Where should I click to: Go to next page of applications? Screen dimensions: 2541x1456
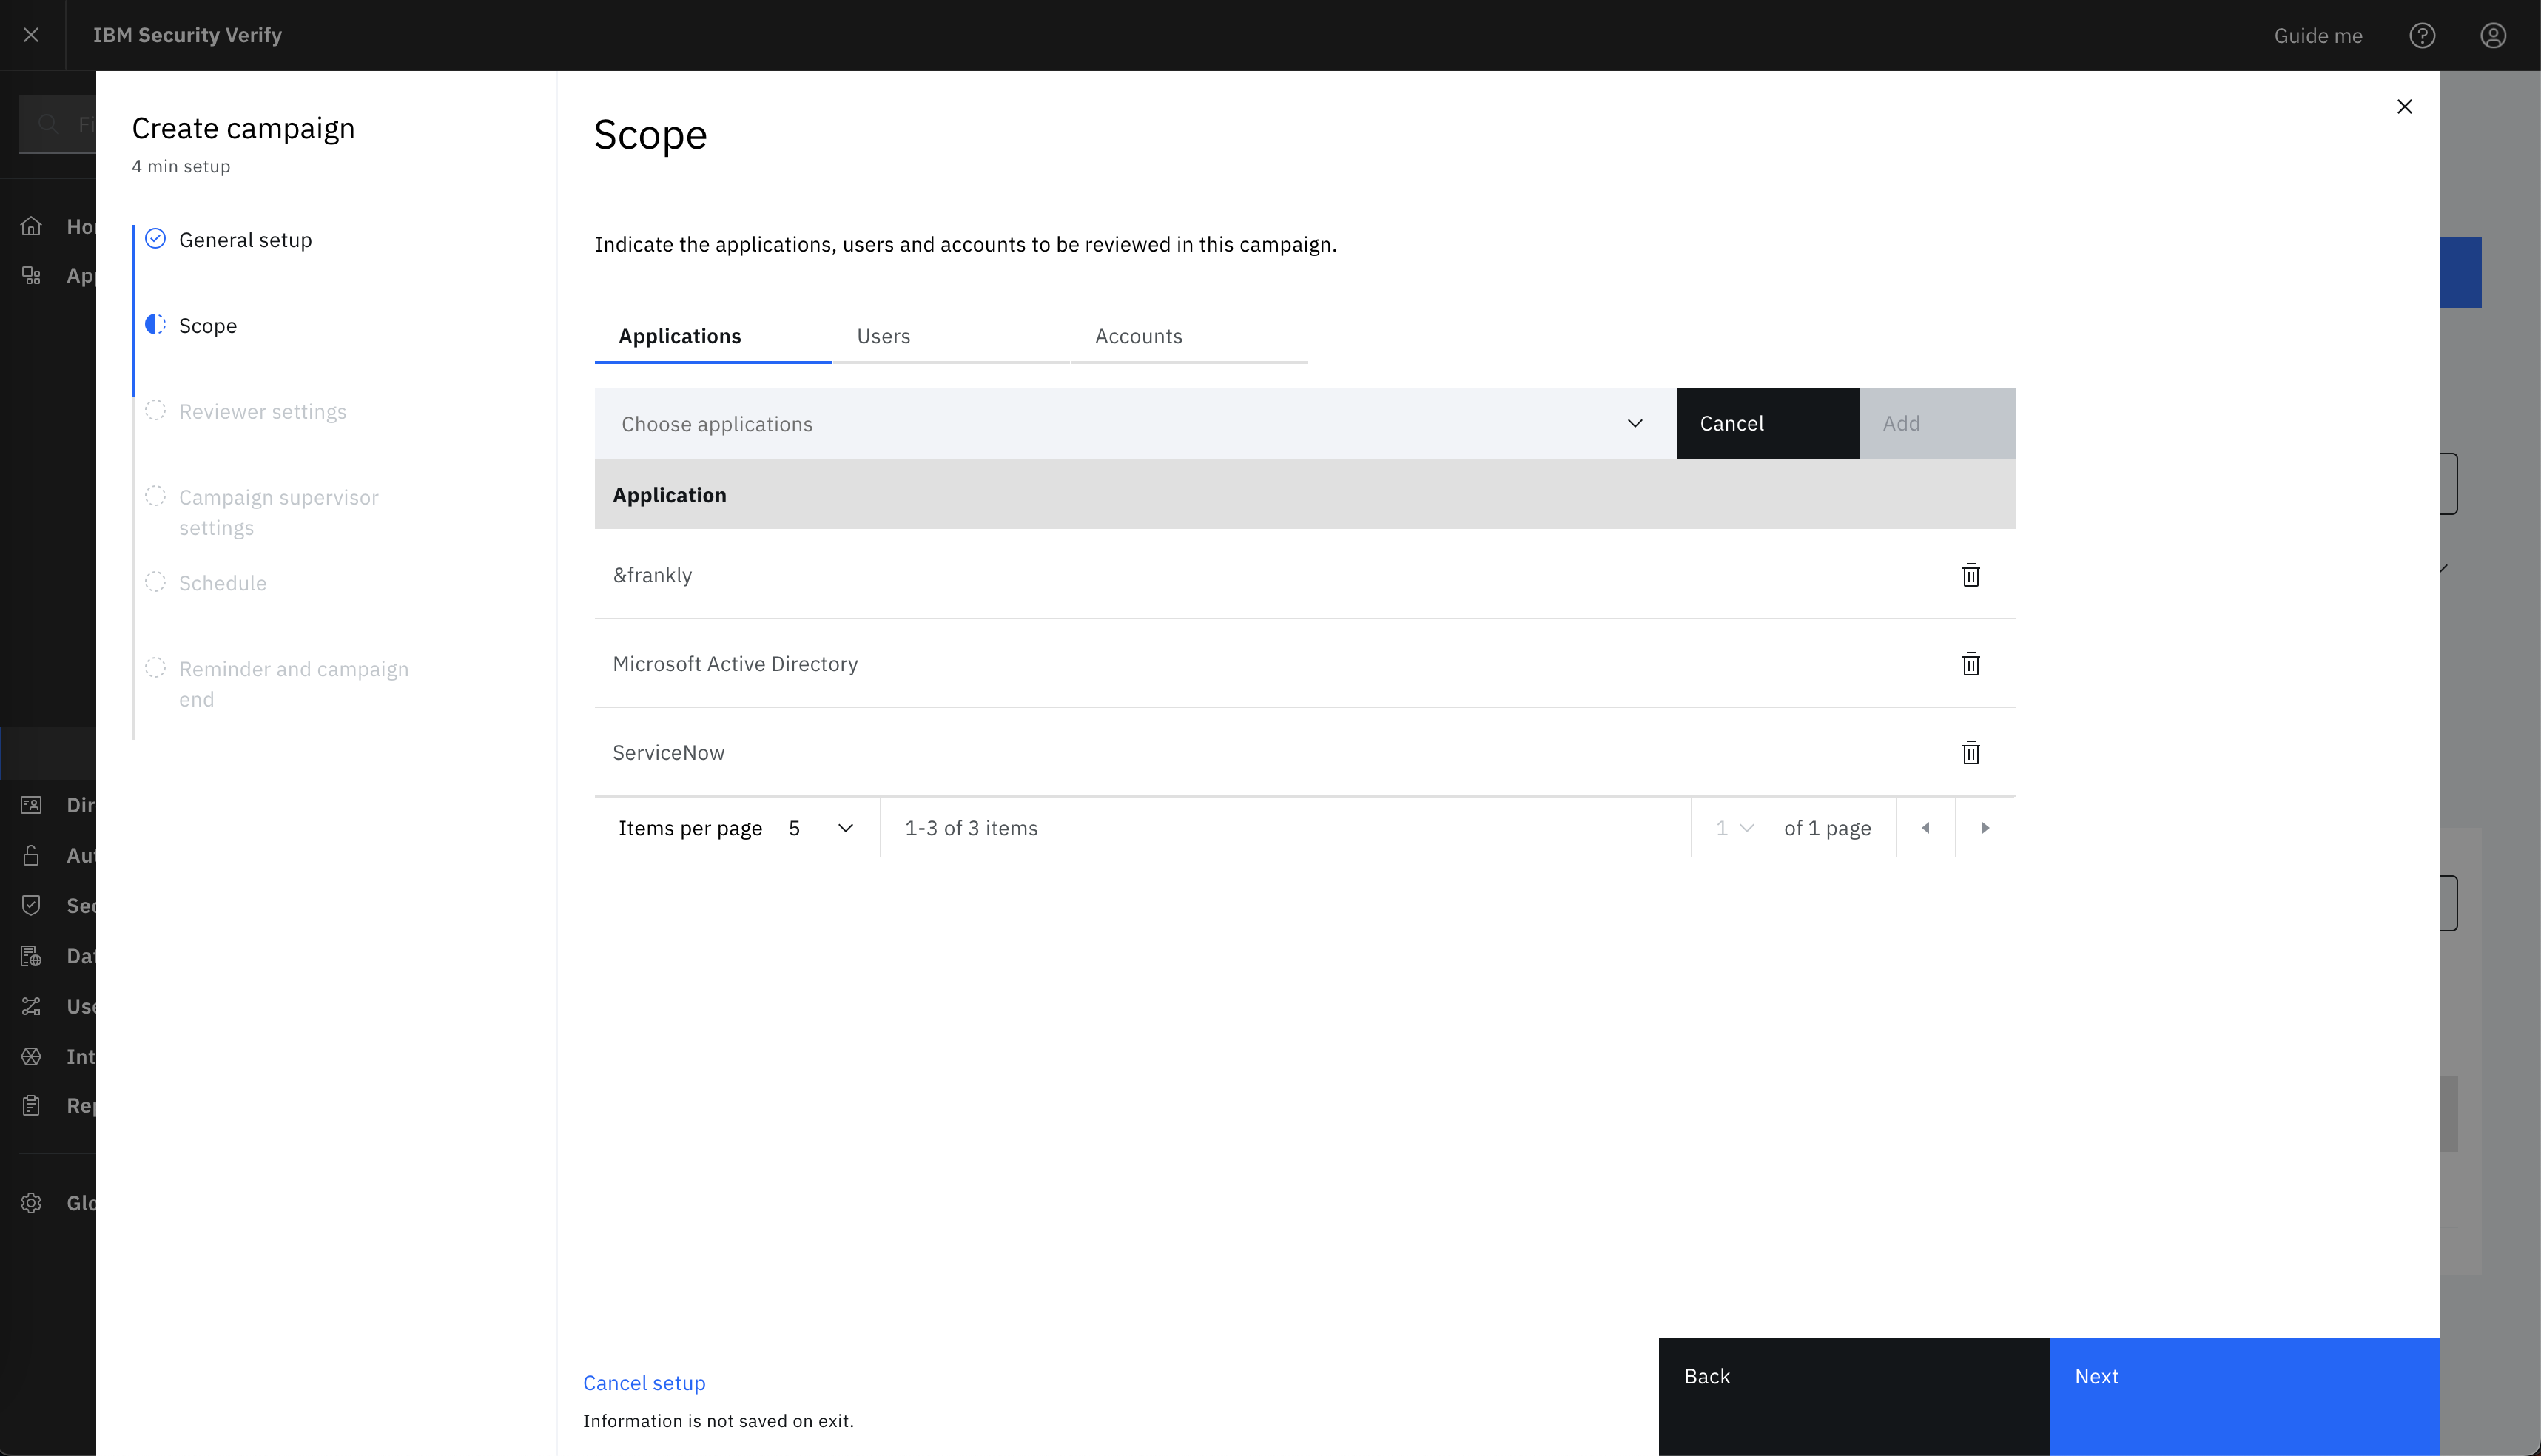[x=1985, y=828]
